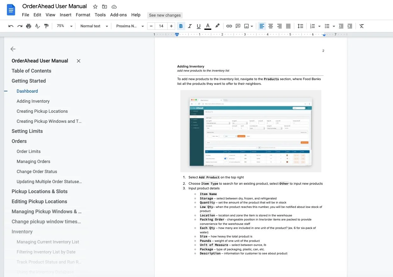Select the Products page screenshot image
The width and height of the screenshot is (393, 277).
click(x=251, y=131)
